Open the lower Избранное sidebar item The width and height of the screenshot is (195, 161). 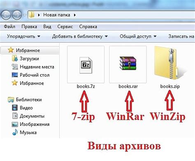(32, 83)
